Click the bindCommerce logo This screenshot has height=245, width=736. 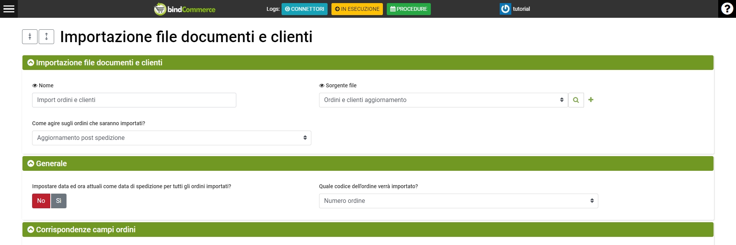coord(185,9)
